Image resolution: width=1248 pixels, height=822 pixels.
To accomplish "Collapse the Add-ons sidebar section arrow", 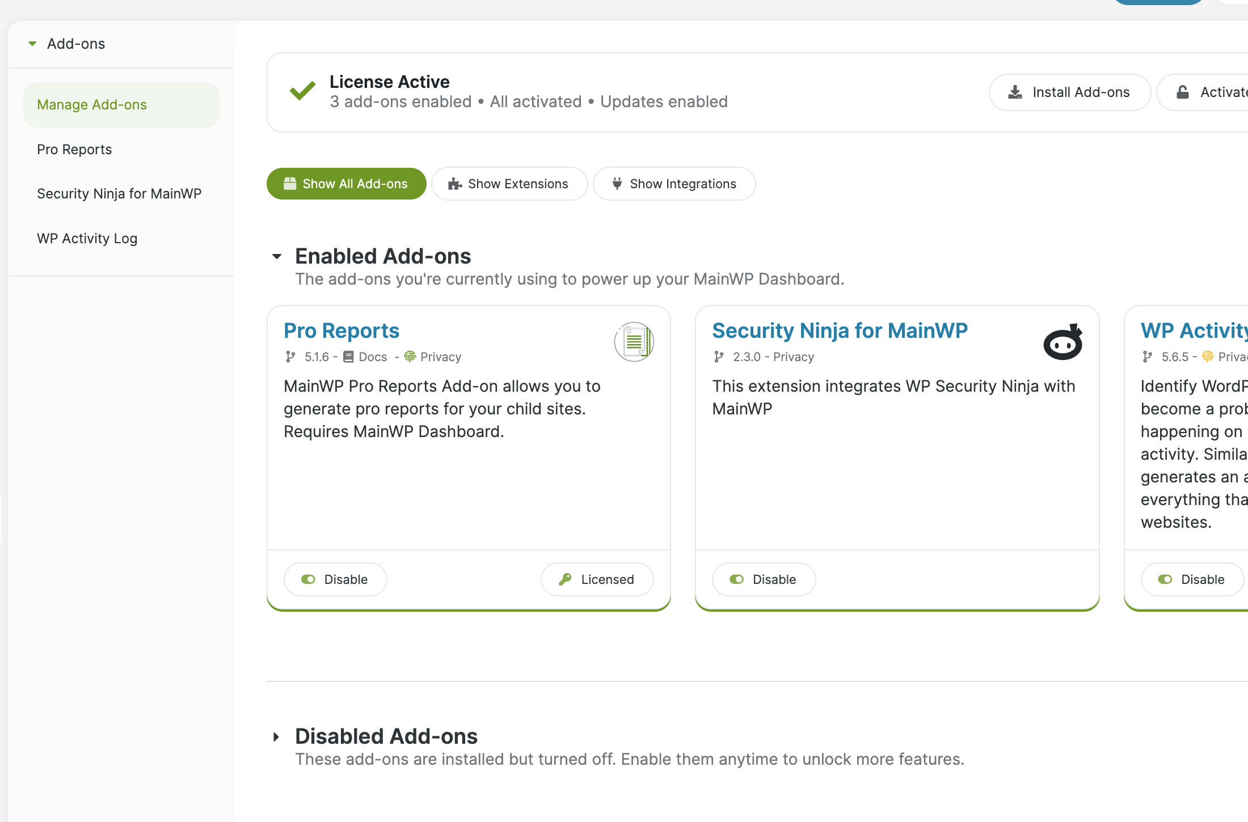I will point(32,44).
